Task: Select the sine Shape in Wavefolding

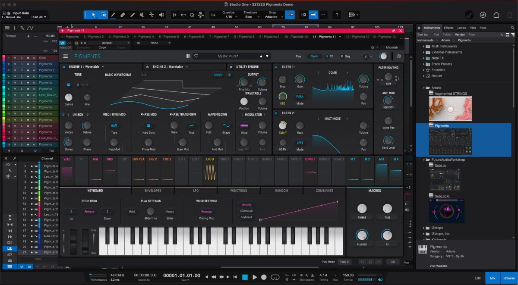Action: pyautogui.click(x=226, y=125)
